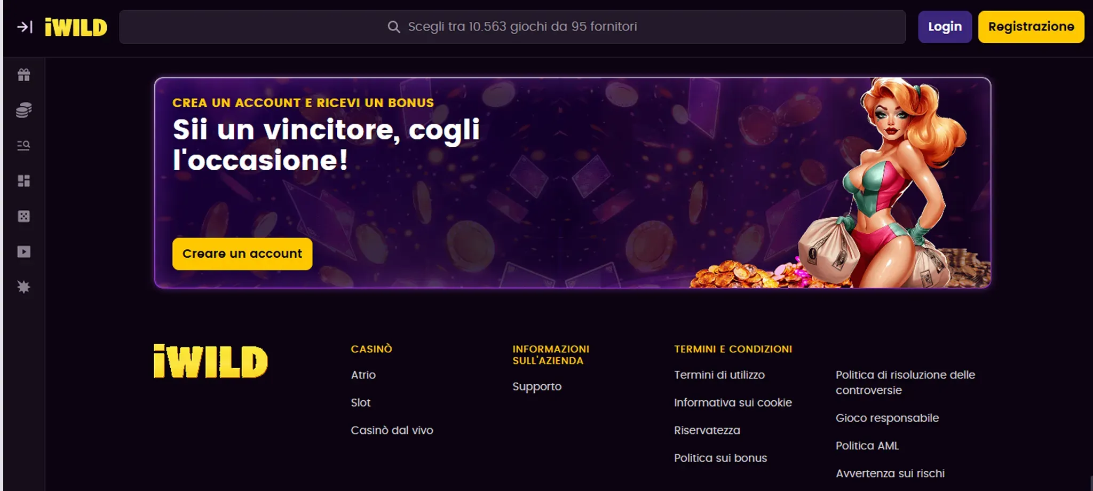Open the Slot footer link
The height and width of the screenshot is (491, 1093).
point(360,403)
